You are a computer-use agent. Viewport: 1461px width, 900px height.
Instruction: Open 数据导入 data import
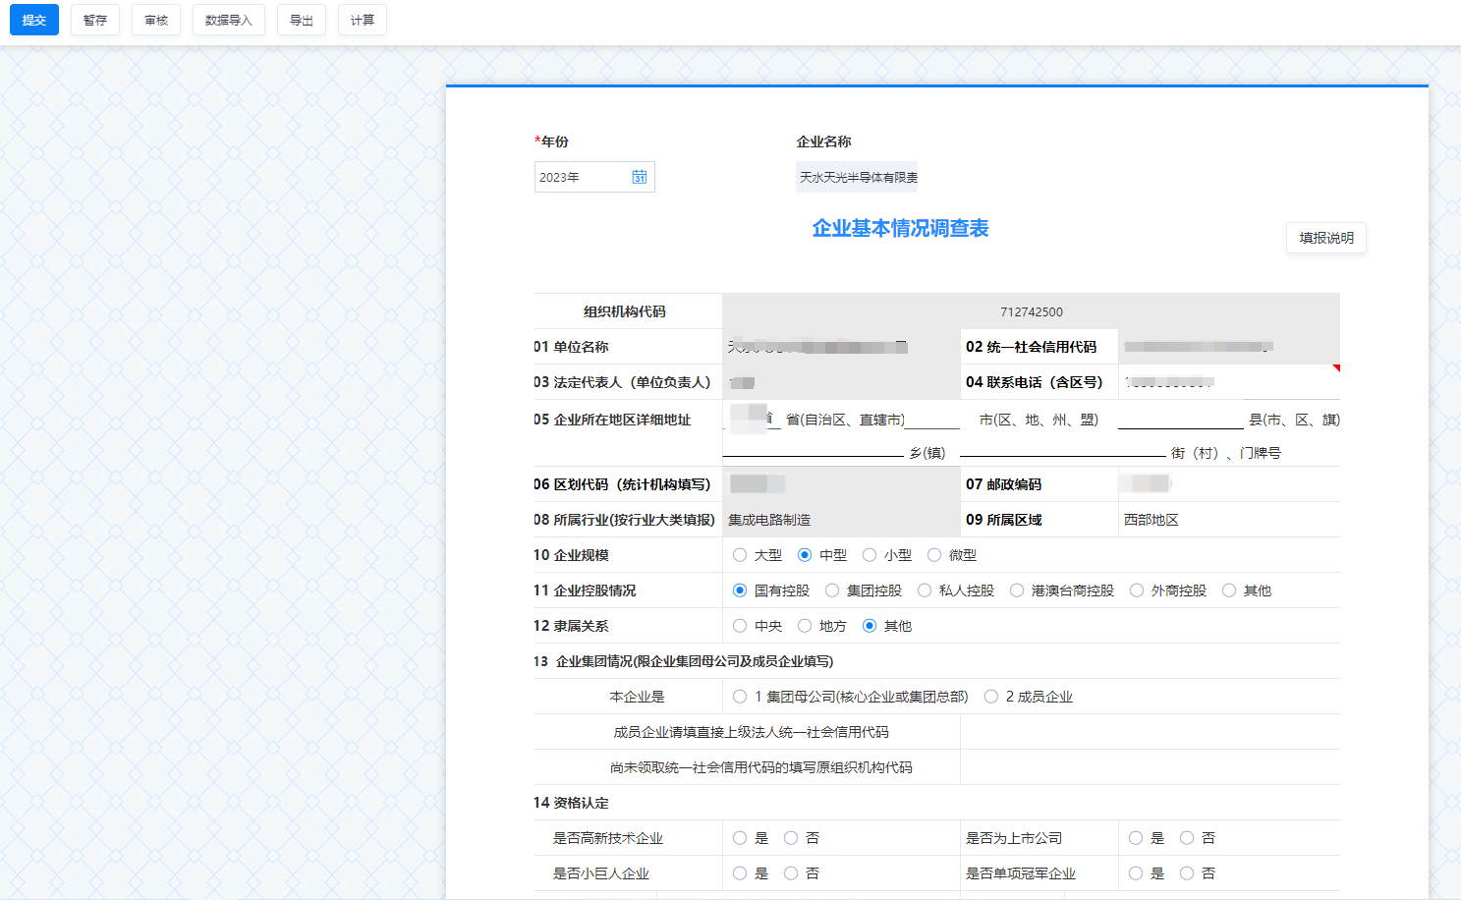pyautogui.click(x=228, y=20)
